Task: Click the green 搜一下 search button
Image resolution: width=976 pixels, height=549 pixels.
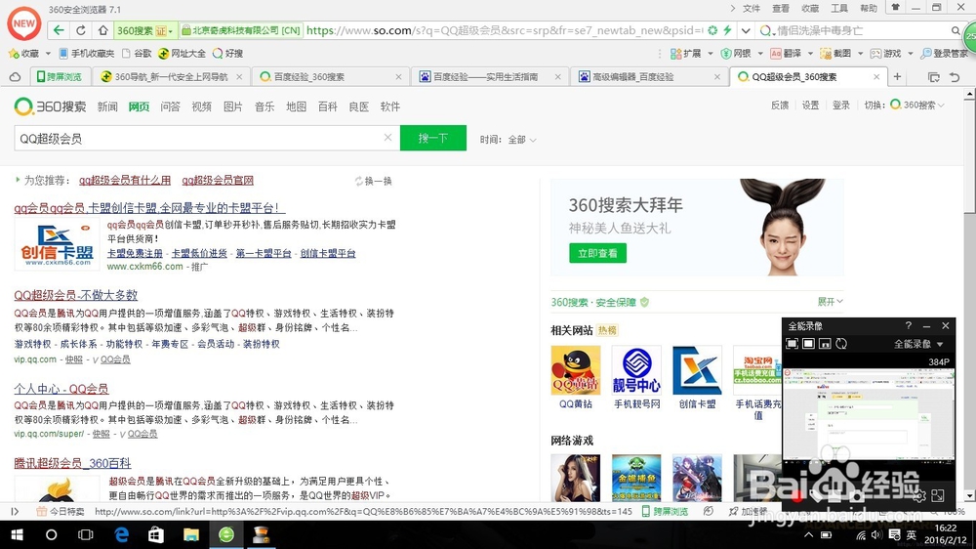Action: click(x=433, y=139)
